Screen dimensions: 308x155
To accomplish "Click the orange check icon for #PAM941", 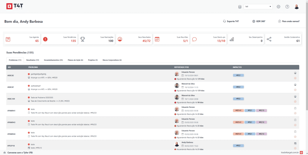I will pos(295,113).
